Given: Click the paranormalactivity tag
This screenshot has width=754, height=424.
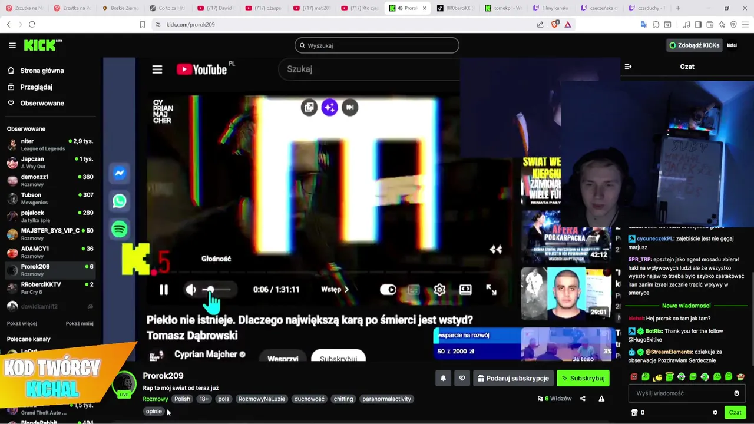Looking at the screenshot, I should [386, 399].
